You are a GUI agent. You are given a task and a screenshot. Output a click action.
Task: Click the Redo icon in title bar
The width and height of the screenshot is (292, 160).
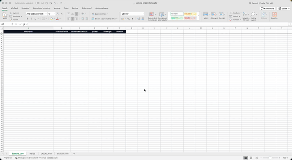pos(61,3)
